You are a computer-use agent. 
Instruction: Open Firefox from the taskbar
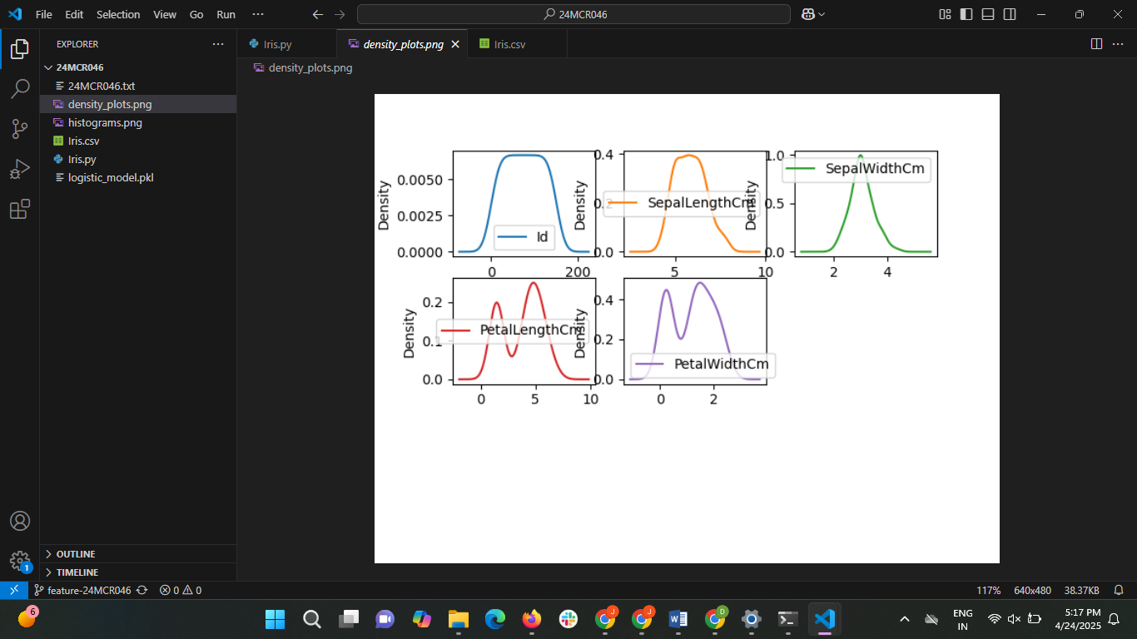[531, 619]
